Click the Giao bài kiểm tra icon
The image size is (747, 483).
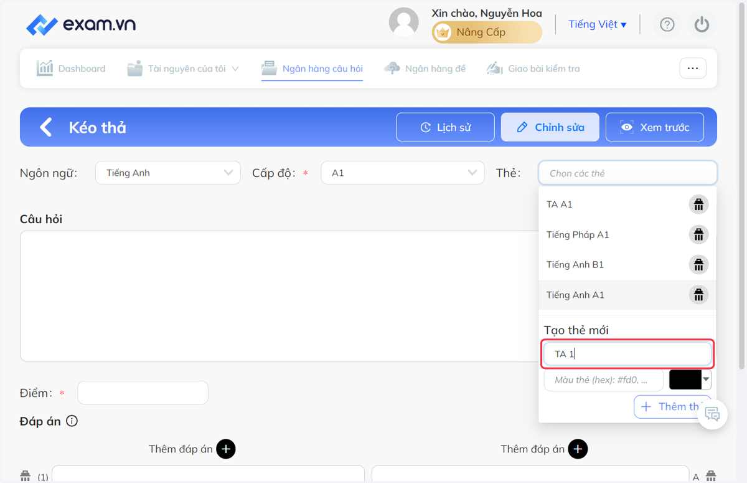[x=495, y=69]
